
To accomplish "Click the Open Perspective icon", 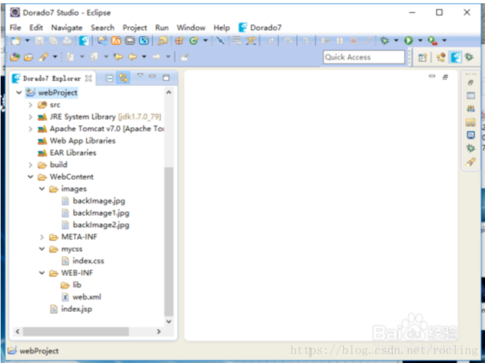I will point(422,58).
